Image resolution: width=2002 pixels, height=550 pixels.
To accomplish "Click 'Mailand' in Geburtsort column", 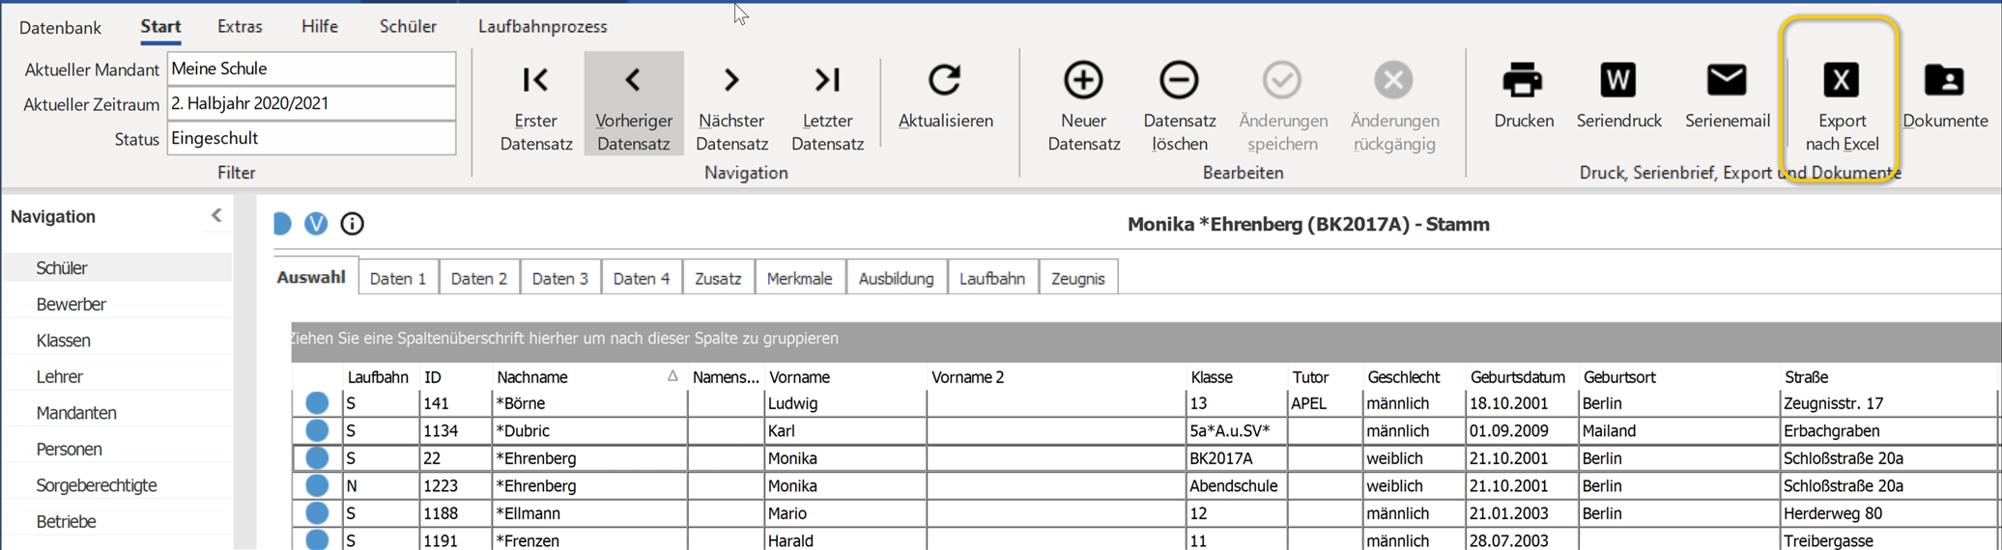I will (1678, 430).
